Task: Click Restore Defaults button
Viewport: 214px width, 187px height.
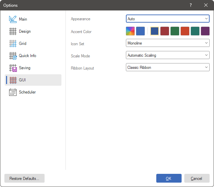Action: [24, 179]
